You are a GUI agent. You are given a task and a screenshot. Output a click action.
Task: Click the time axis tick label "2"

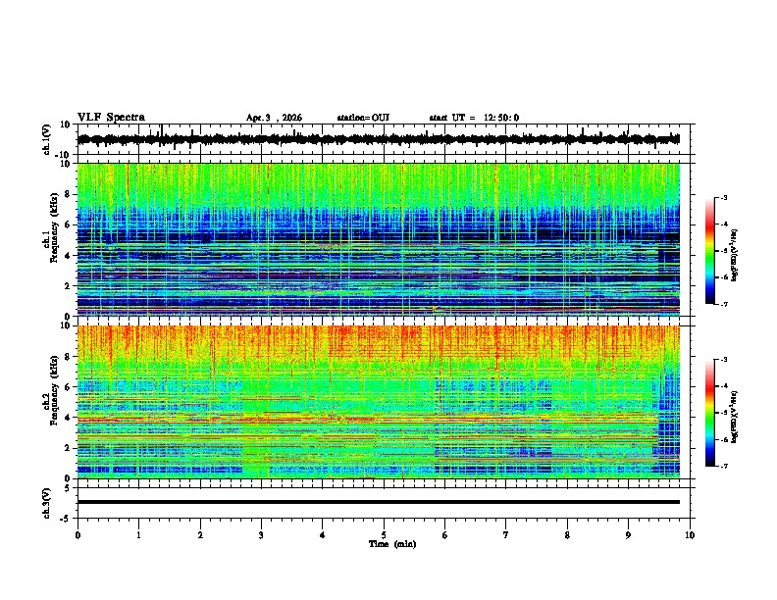[x=200, y=535]
